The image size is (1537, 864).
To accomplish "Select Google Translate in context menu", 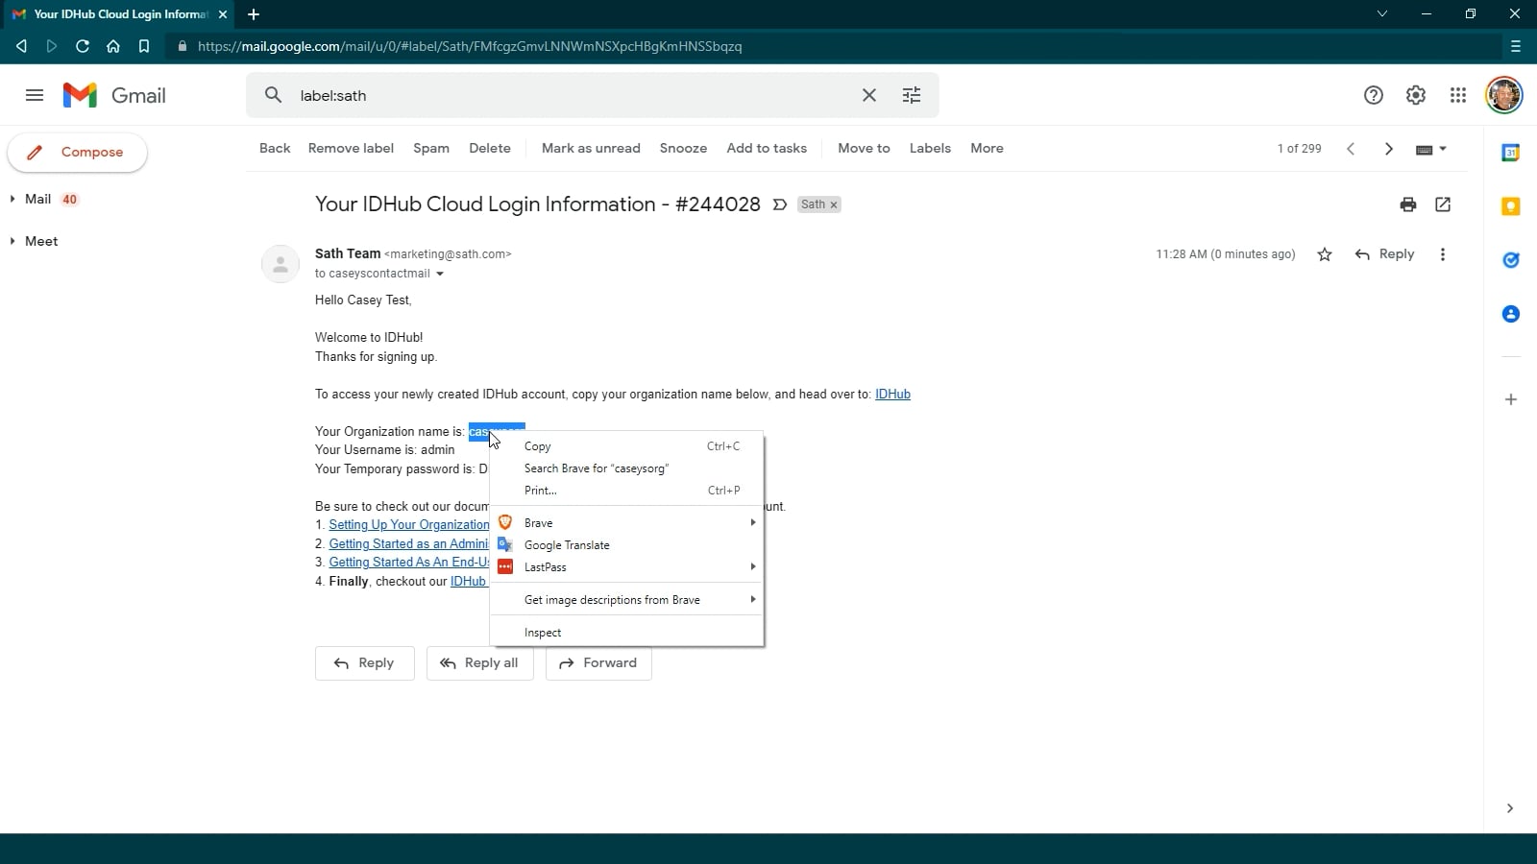I will [626, 545].
